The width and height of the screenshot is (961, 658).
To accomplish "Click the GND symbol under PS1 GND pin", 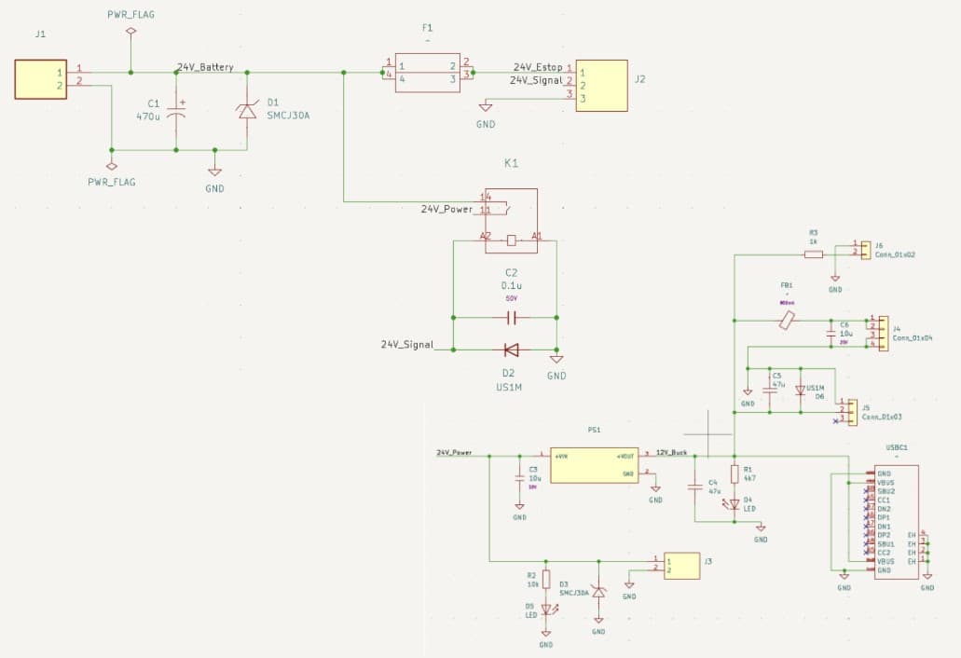I will 656,489.
